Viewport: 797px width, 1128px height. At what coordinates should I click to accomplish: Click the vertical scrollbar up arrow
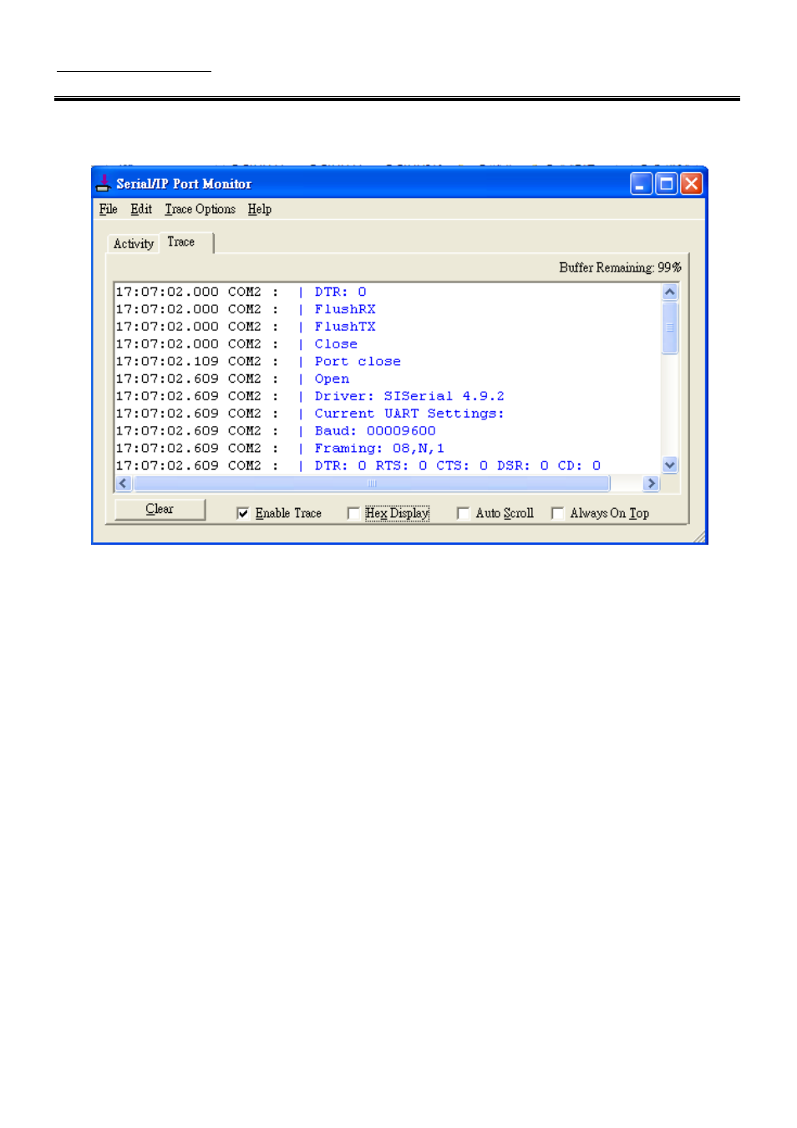point(669,292)
